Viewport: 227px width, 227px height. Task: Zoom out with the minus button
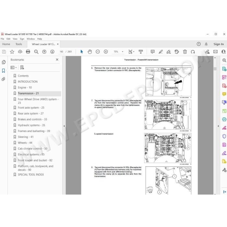pyautogui.click(x=98, y=52)
